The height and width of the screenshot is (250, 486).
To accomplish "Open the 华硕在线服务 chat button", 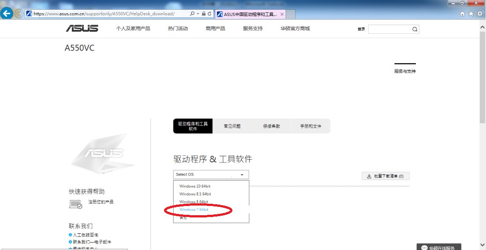I will (439, 247).
